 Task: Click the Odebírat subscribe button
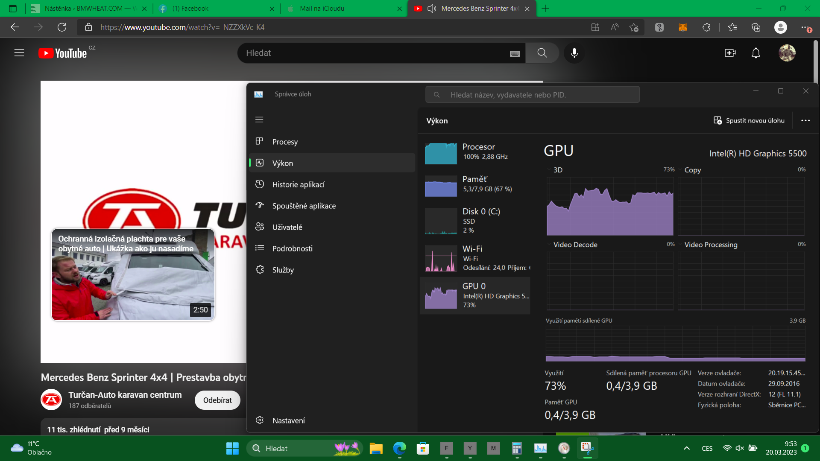pos(217,400)
